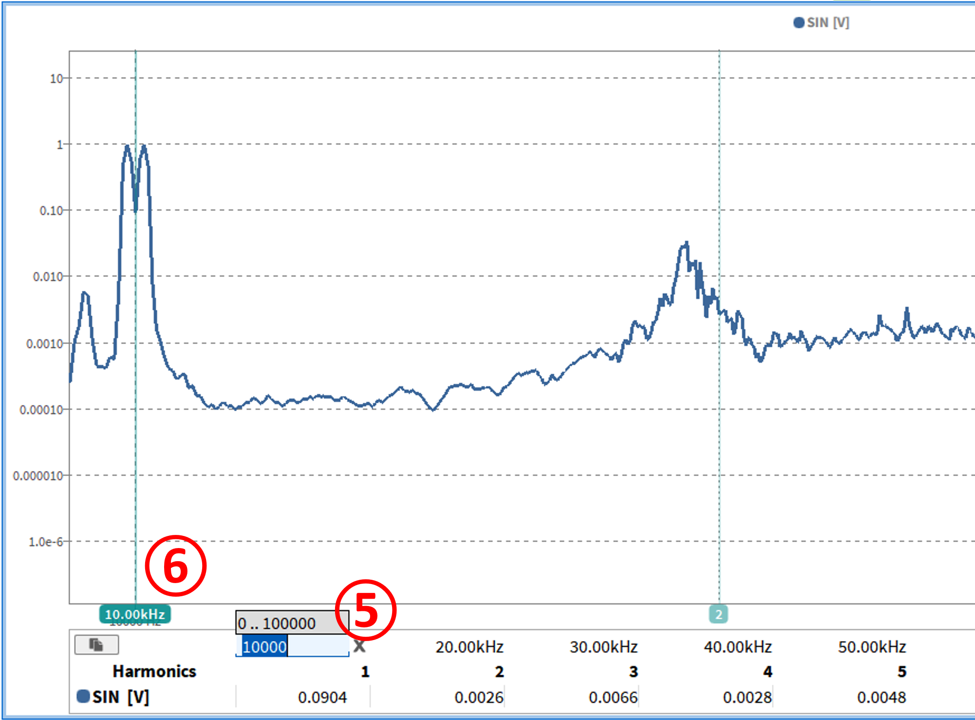This screenshot has width=975, height=720.
Task: Select the fifth harmonic value 0.0048
Action: 881,697
